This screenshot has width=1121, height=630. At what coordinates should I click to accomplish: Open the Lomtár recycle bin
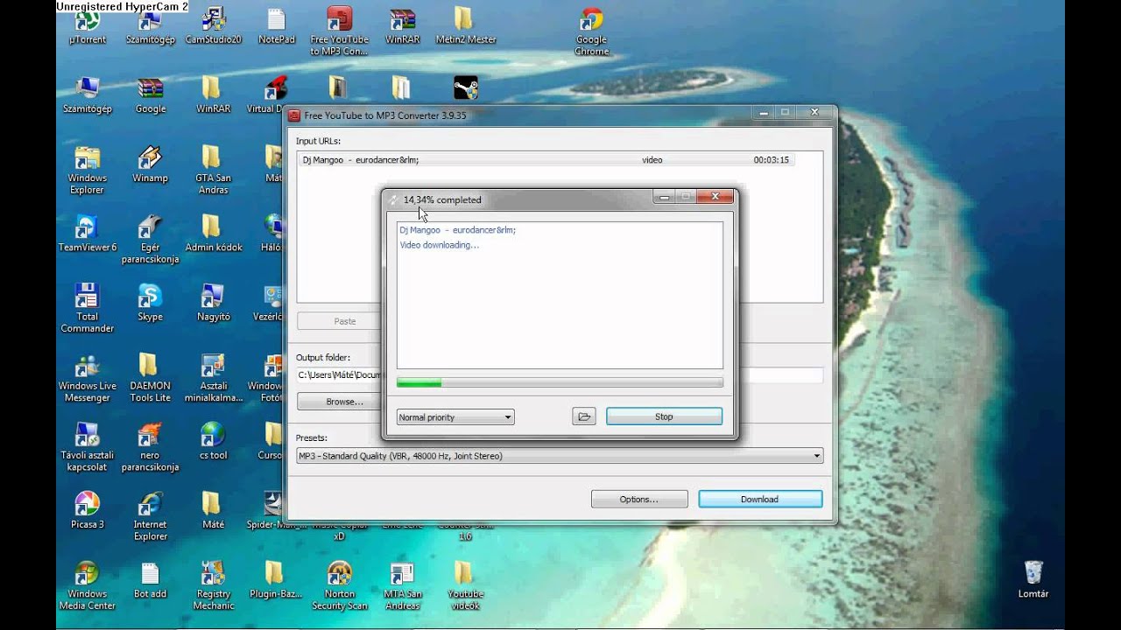pos(1033,579)
